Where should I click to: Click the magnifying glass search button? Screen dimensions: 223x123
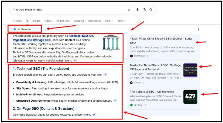[151, 10]
